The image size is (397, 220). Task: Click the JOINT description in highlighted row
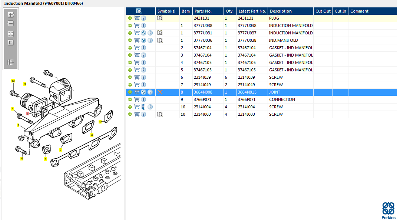pyautogui.click(x=274, y=92)
